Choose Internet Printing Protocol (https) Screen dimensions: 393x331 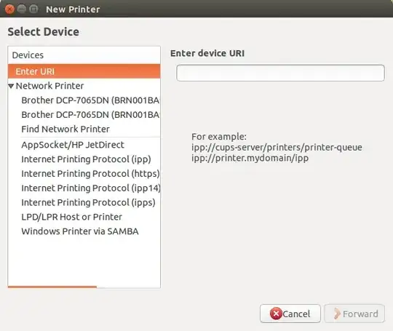(x=90, y=174)
